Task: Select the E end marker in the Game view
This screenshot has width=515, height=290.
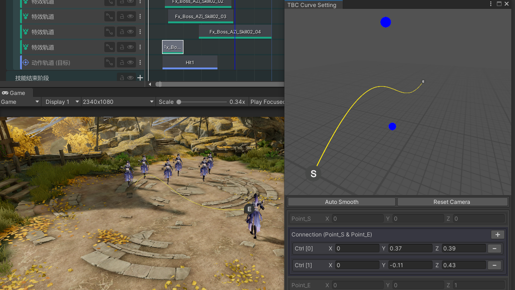Action: [249, 209]
